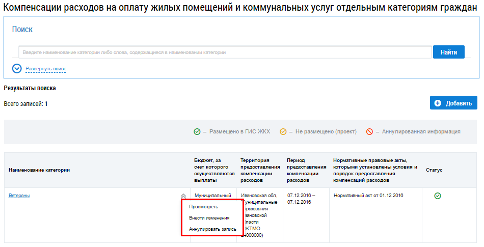Choose Внести изменения in the context menu

[x=209, y=218]
